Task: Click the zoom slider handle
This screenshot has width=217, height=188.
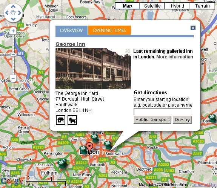Action: point(13,55)
